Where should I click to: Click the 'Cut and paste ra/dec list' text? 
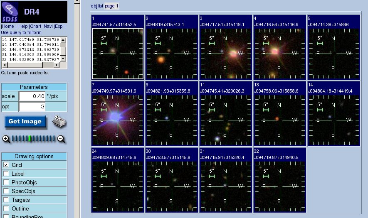pos(25,73)
